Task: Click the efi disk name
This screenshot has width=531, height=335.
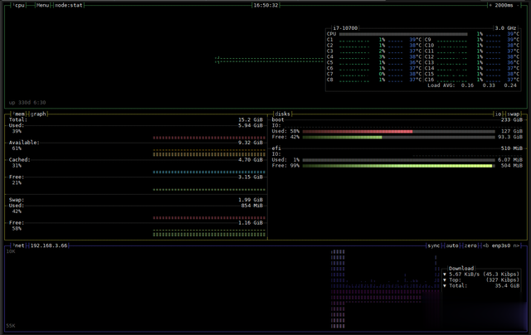Action: click(x=276, y=148)
